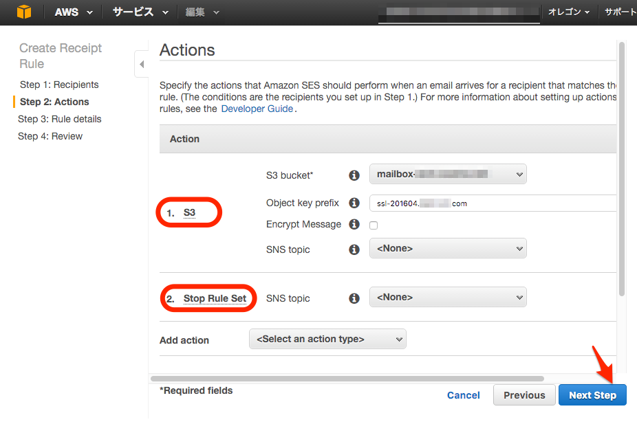637x422 pixels.
Task: Open the サービス menu in top bar
Action: pyautogui.click(x=140, y=12)
